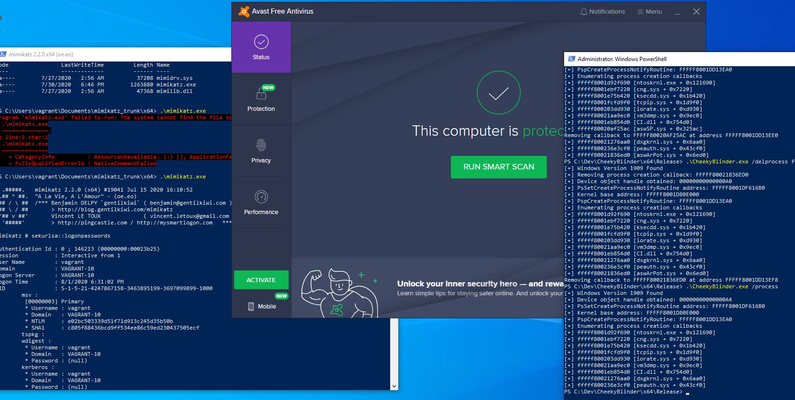Click the 'Avast Free Antivirus' title text

point(283,11)
